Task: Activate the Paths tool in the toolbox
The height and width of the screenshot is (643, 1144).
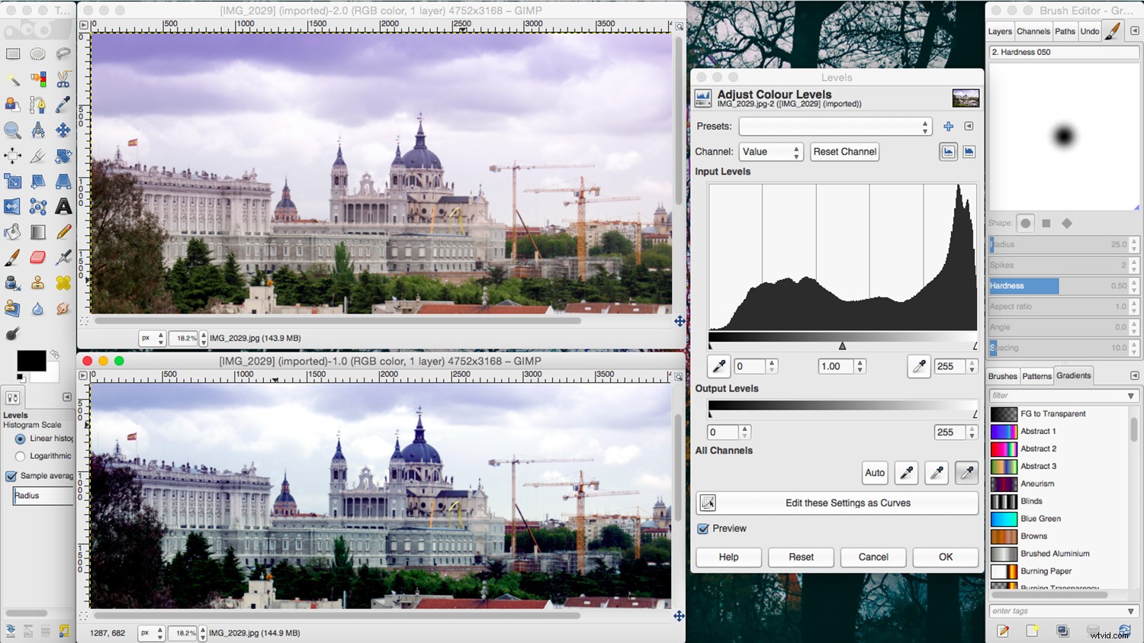Action: (x=37, y=104)
